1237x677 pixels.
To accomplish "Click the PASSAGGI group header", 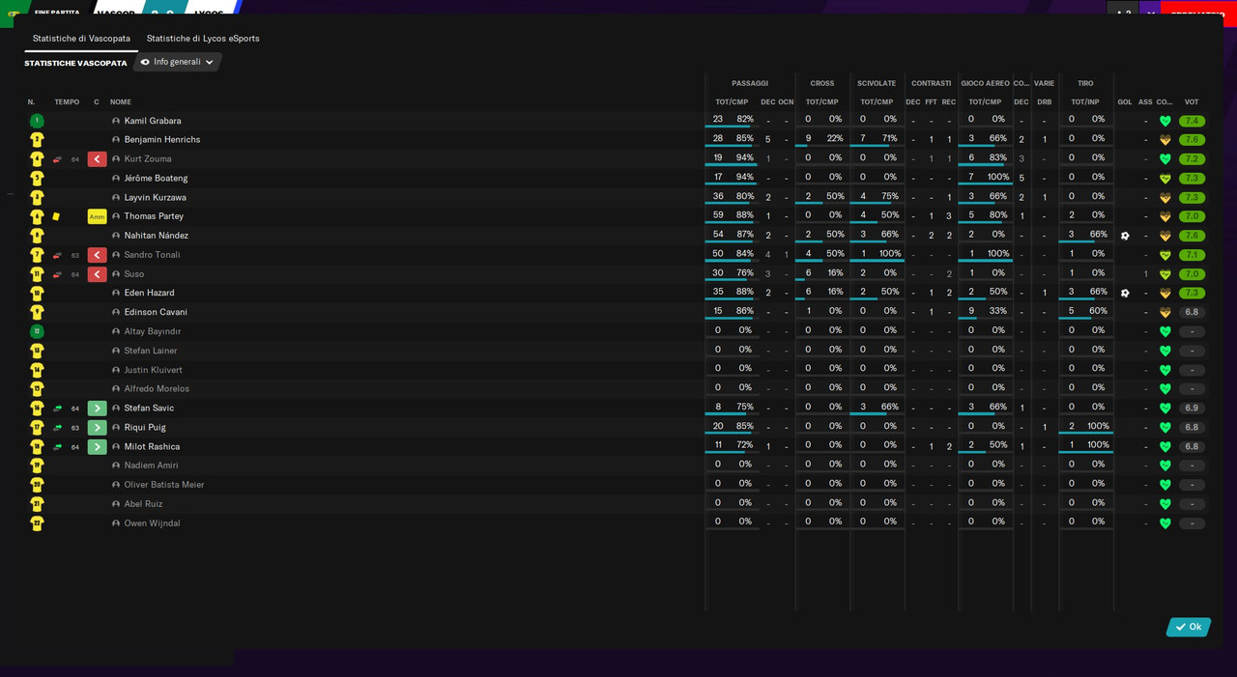I will 750,84.
